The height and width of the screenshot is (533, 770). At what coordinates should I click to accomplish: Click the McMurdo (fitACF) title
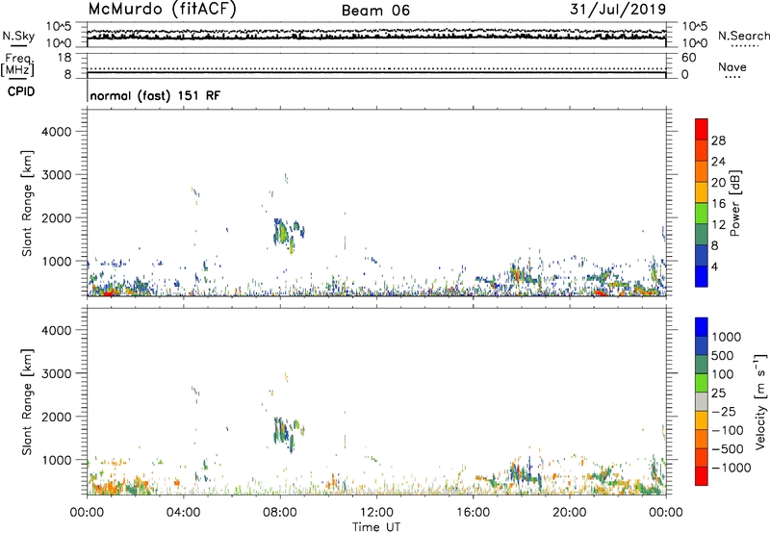pos(162,10)
